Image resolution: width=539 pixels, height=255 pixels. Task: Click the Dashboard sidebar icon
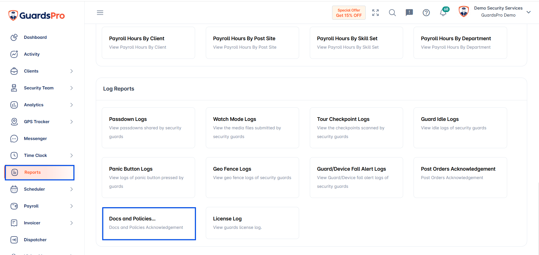14,37
